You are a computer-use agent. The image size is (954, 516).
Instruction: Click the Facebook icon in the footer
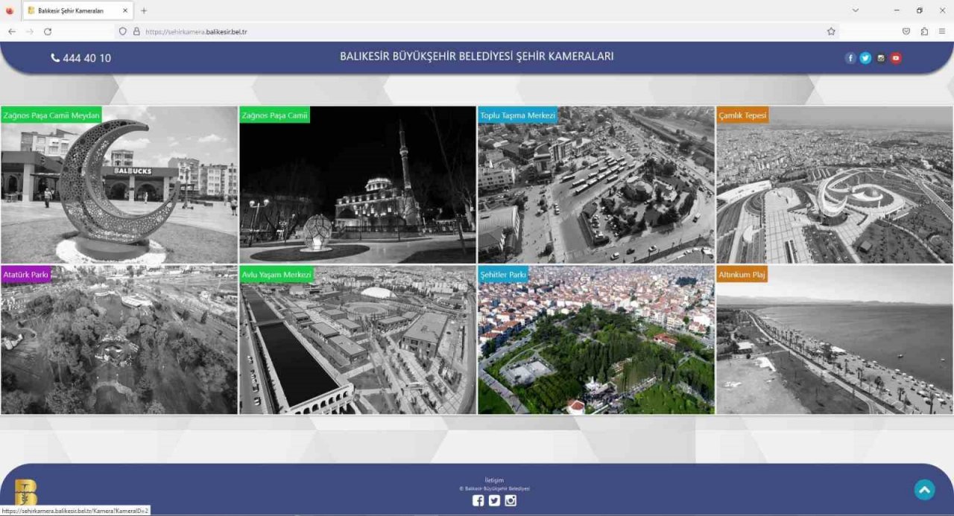[478, 501]
